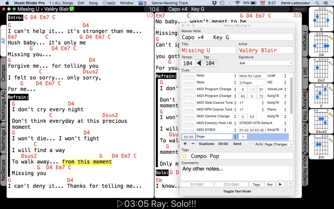Open the Dsus2 chord diagram
The height and width of the screenshot is (209, 334).
point(321,121)
